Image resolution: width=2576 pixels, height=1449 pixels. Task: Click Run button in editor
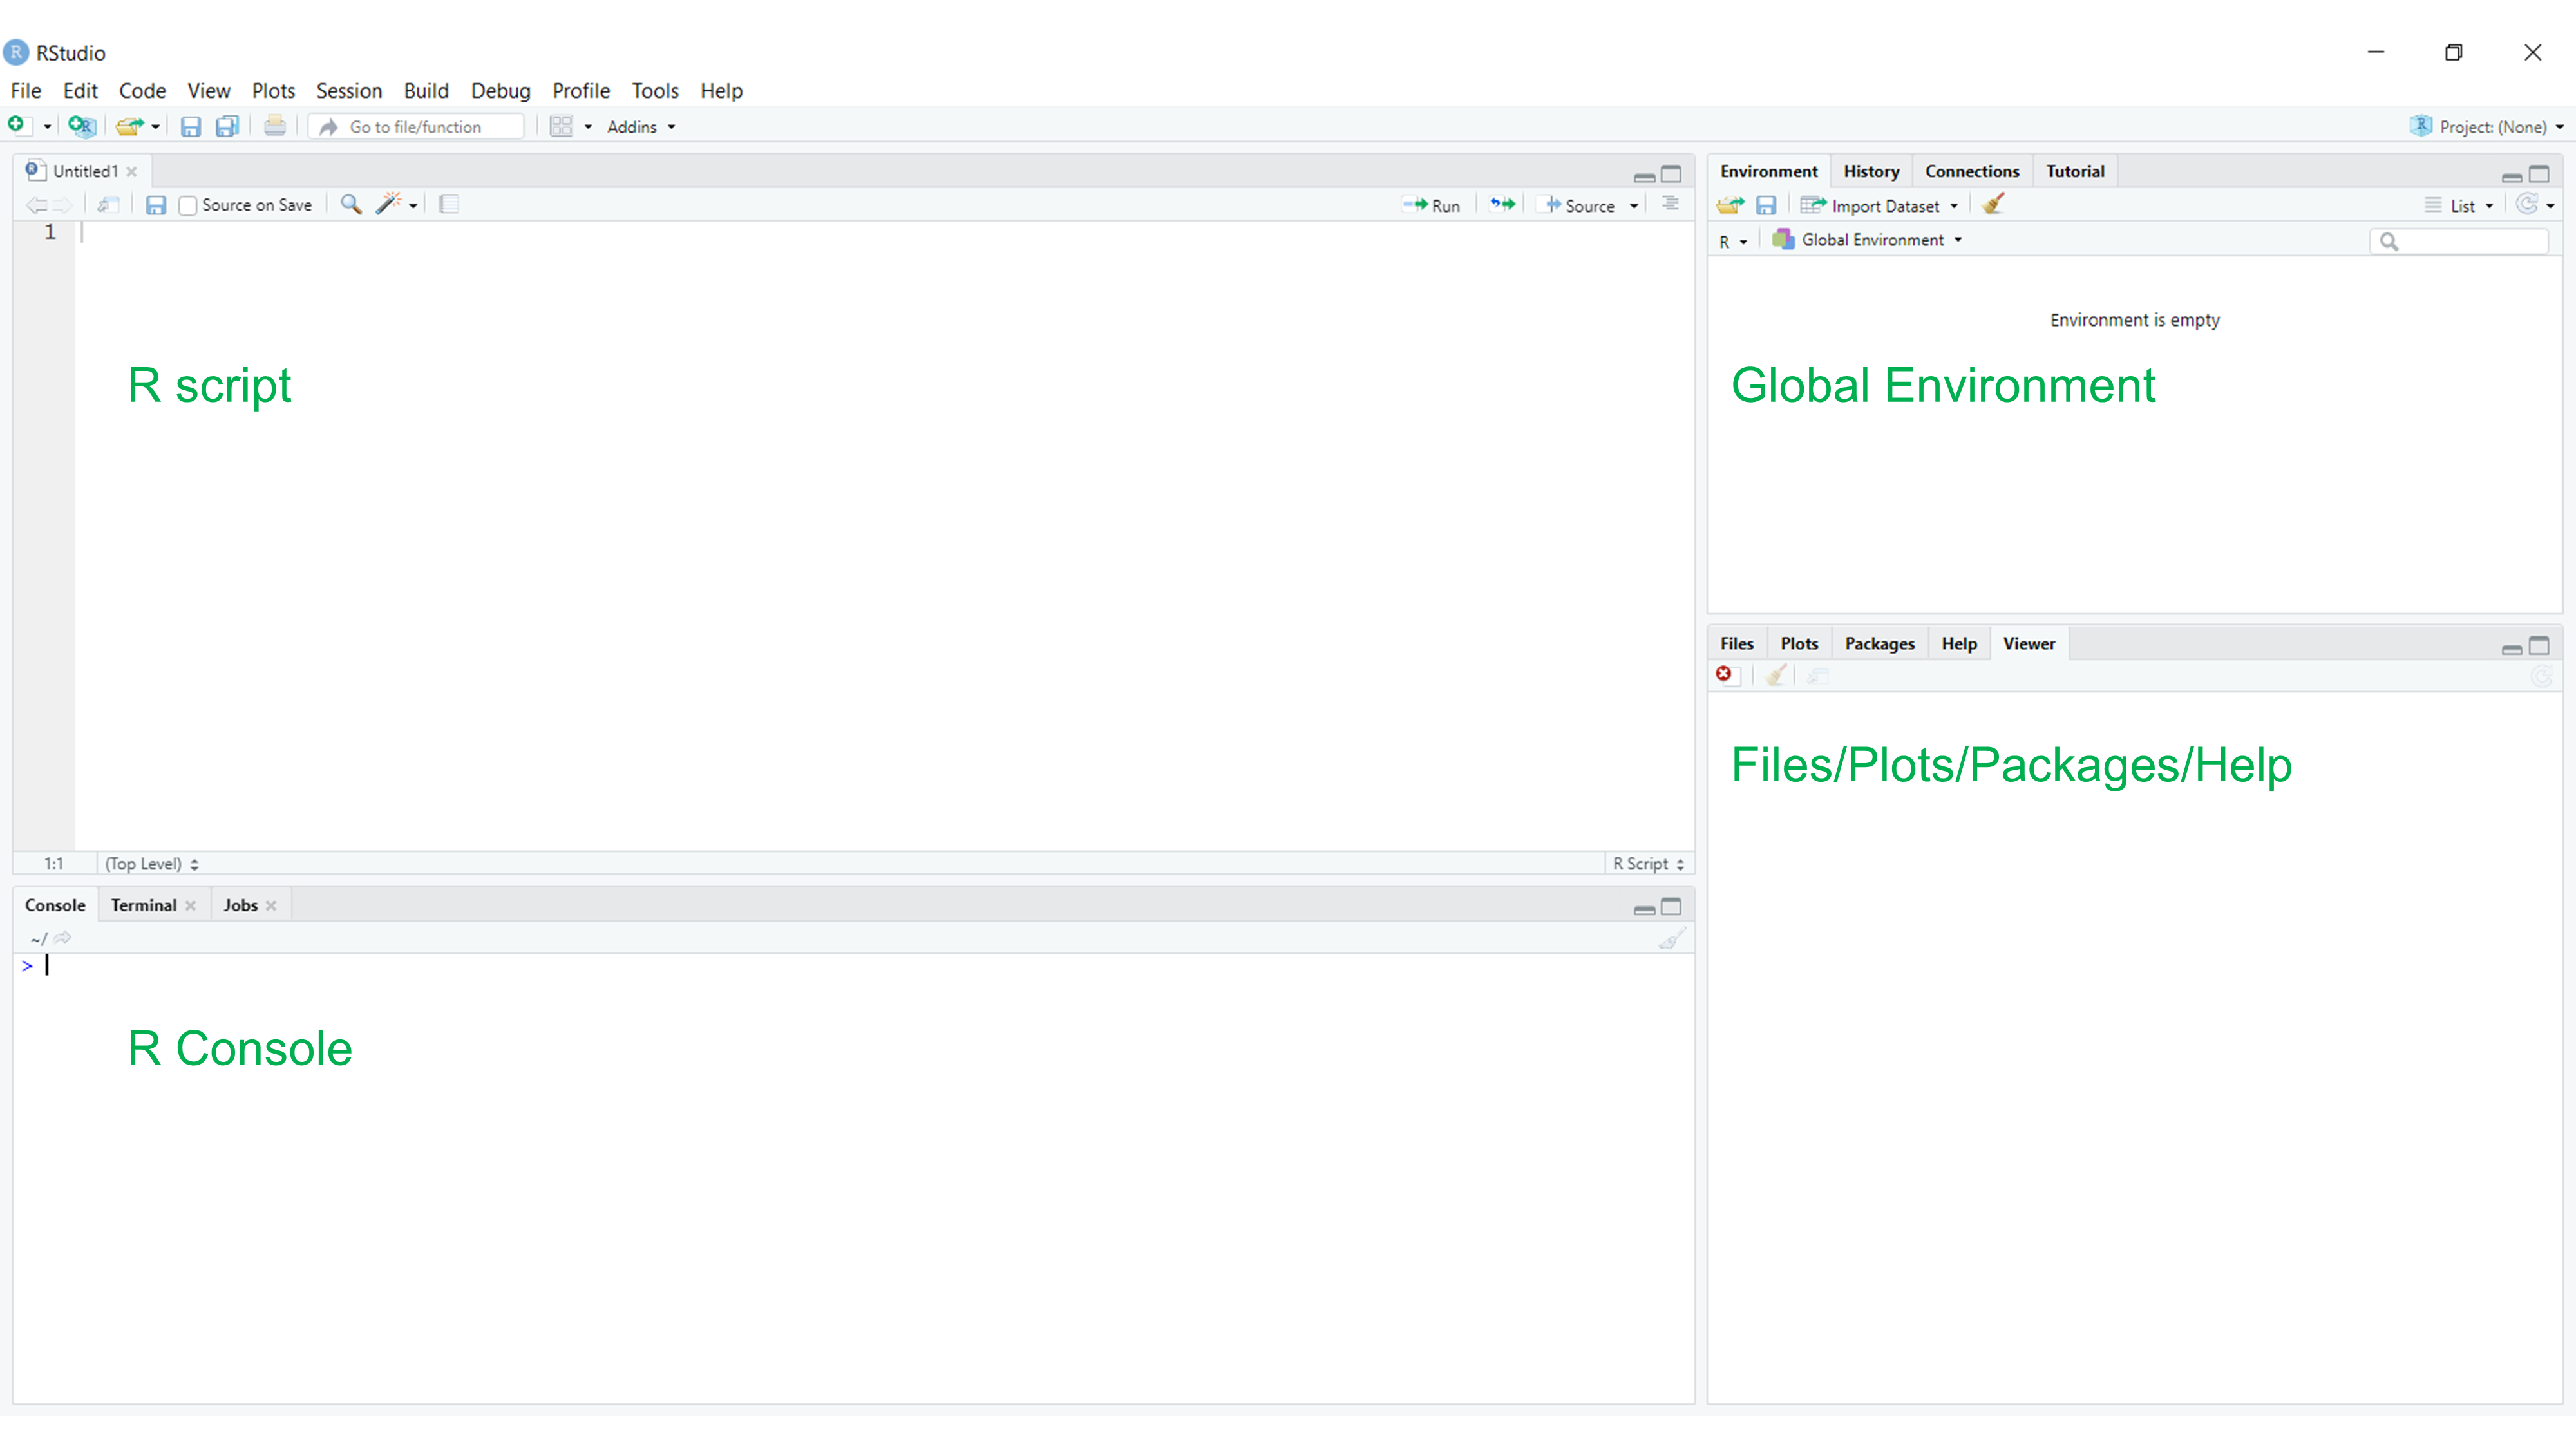tap(1432, 205)
